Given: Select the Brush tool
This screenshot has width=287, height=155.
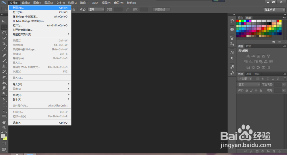Looking at the screenshot, I should click(4, 61).
